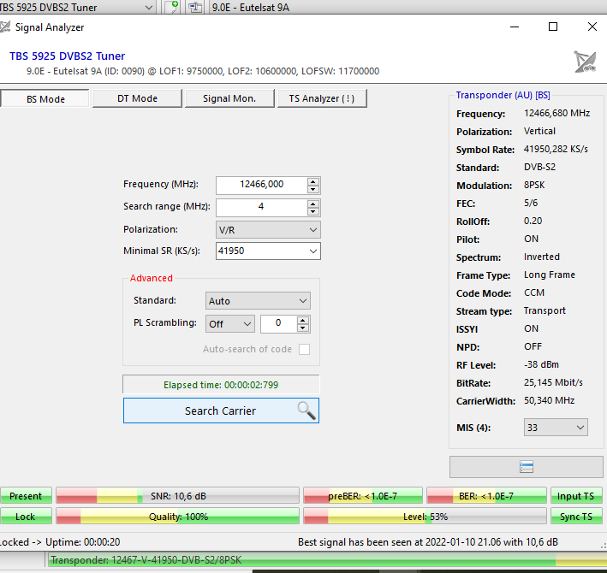Open the MIS (4) dropdown showing 33

(556, 428)
